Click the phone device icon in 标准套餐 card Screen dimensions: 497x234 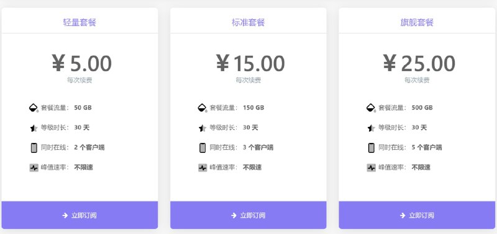(203, 148)
